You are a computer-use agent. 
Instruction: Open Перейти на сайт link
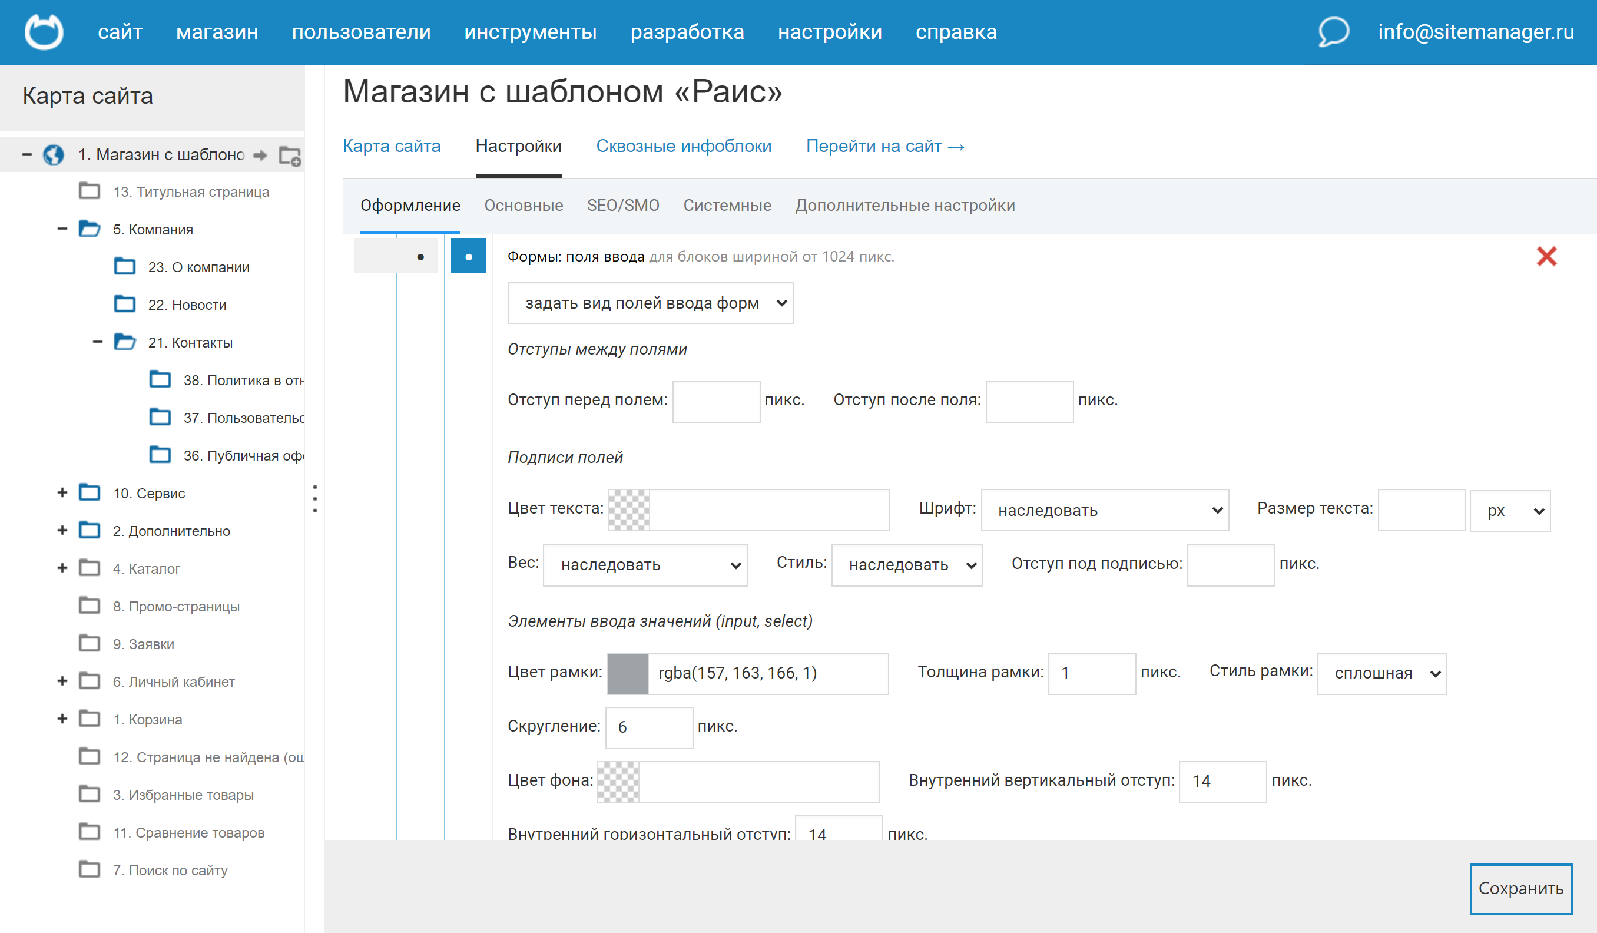click(884, 147)
